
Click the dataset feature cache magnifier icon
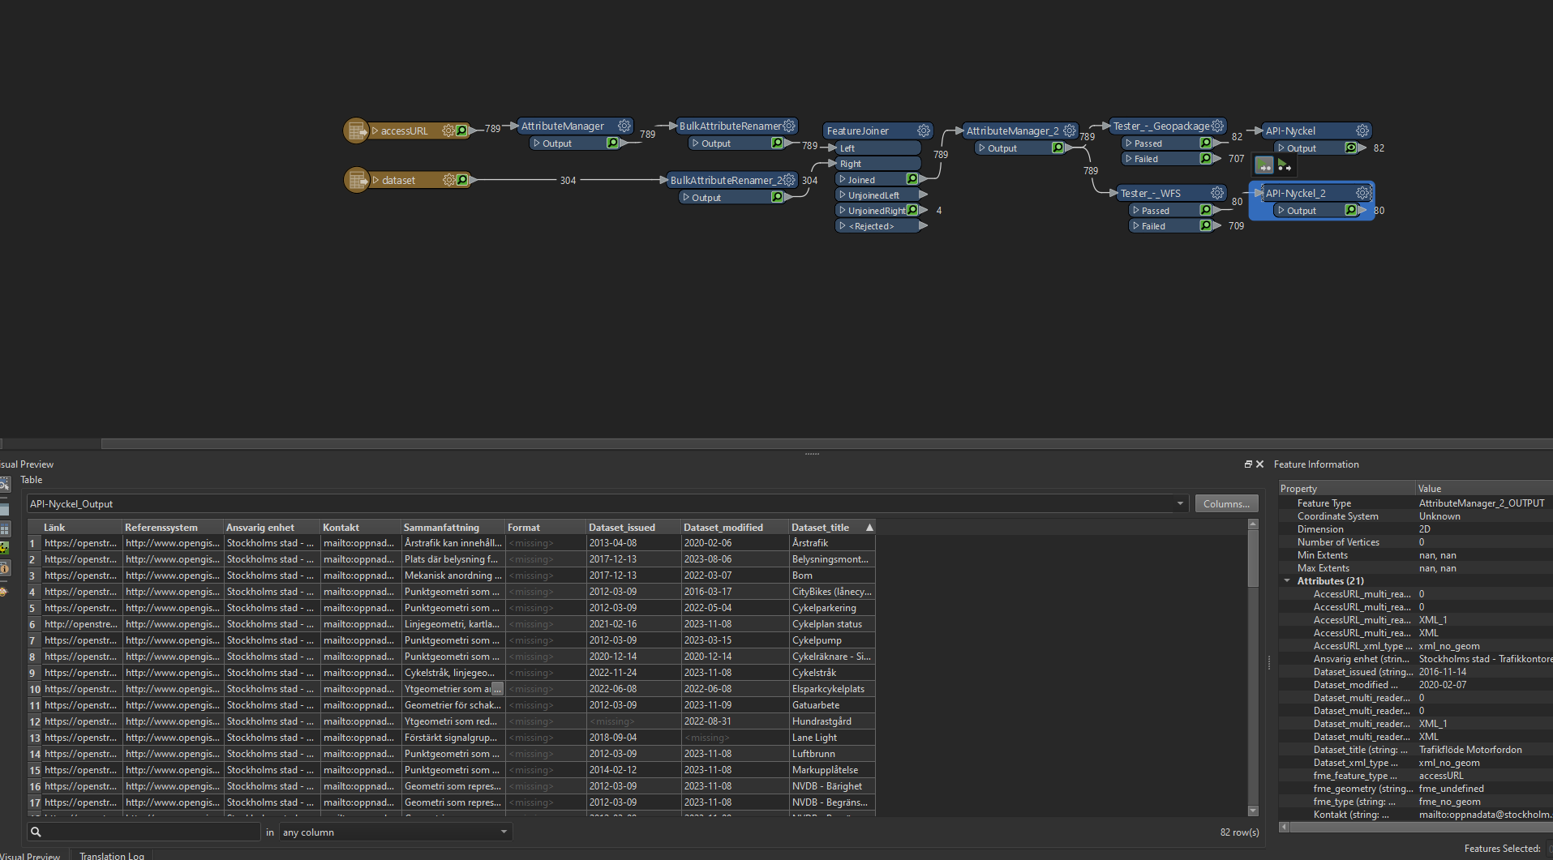pos(462,180)
